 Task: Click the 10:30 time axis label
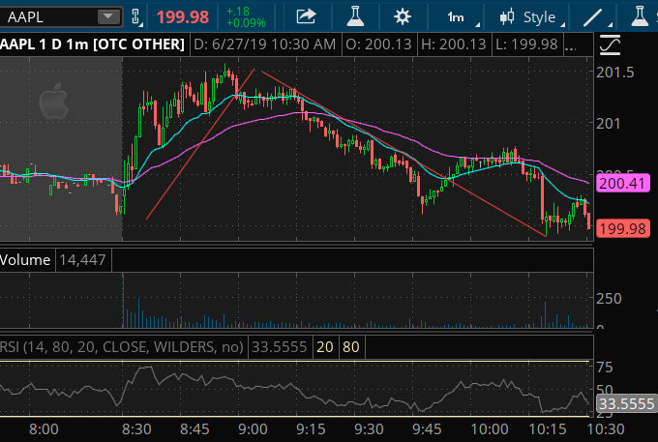click(x=606, y=429)
